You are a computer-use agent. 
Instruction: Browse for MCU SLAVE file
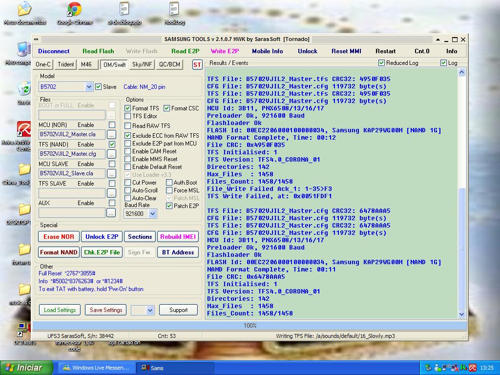[x=111, y=174]
